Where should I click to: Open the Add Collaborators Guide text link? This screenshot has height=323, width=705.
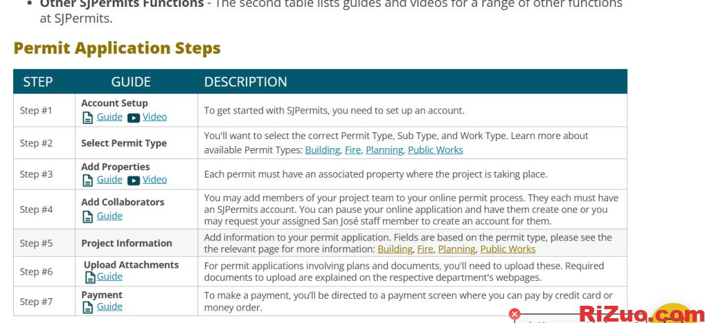pos(109,216)
